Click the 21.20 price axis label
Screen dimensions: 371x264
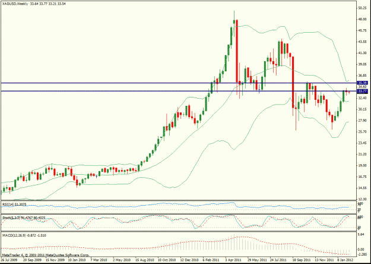363,154
